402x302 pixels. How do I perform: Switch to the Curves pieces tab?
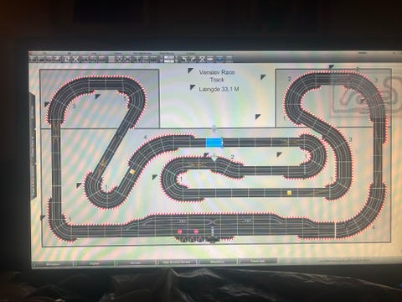(x=136, y=263)
